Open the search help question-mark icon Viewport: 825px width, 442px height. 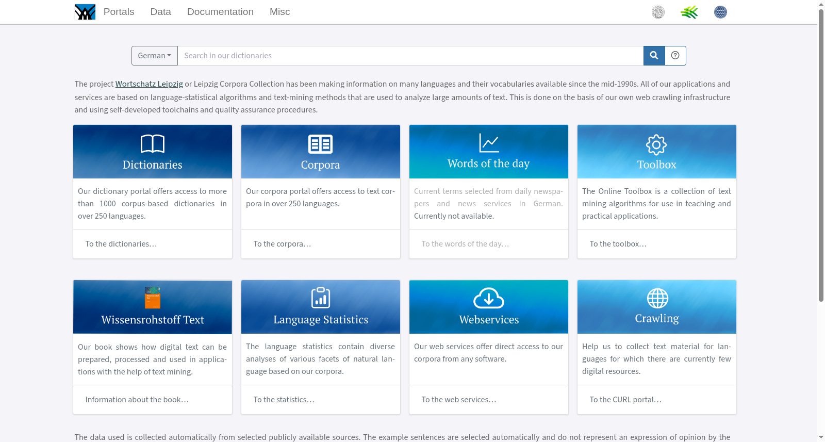pos(675,56)
